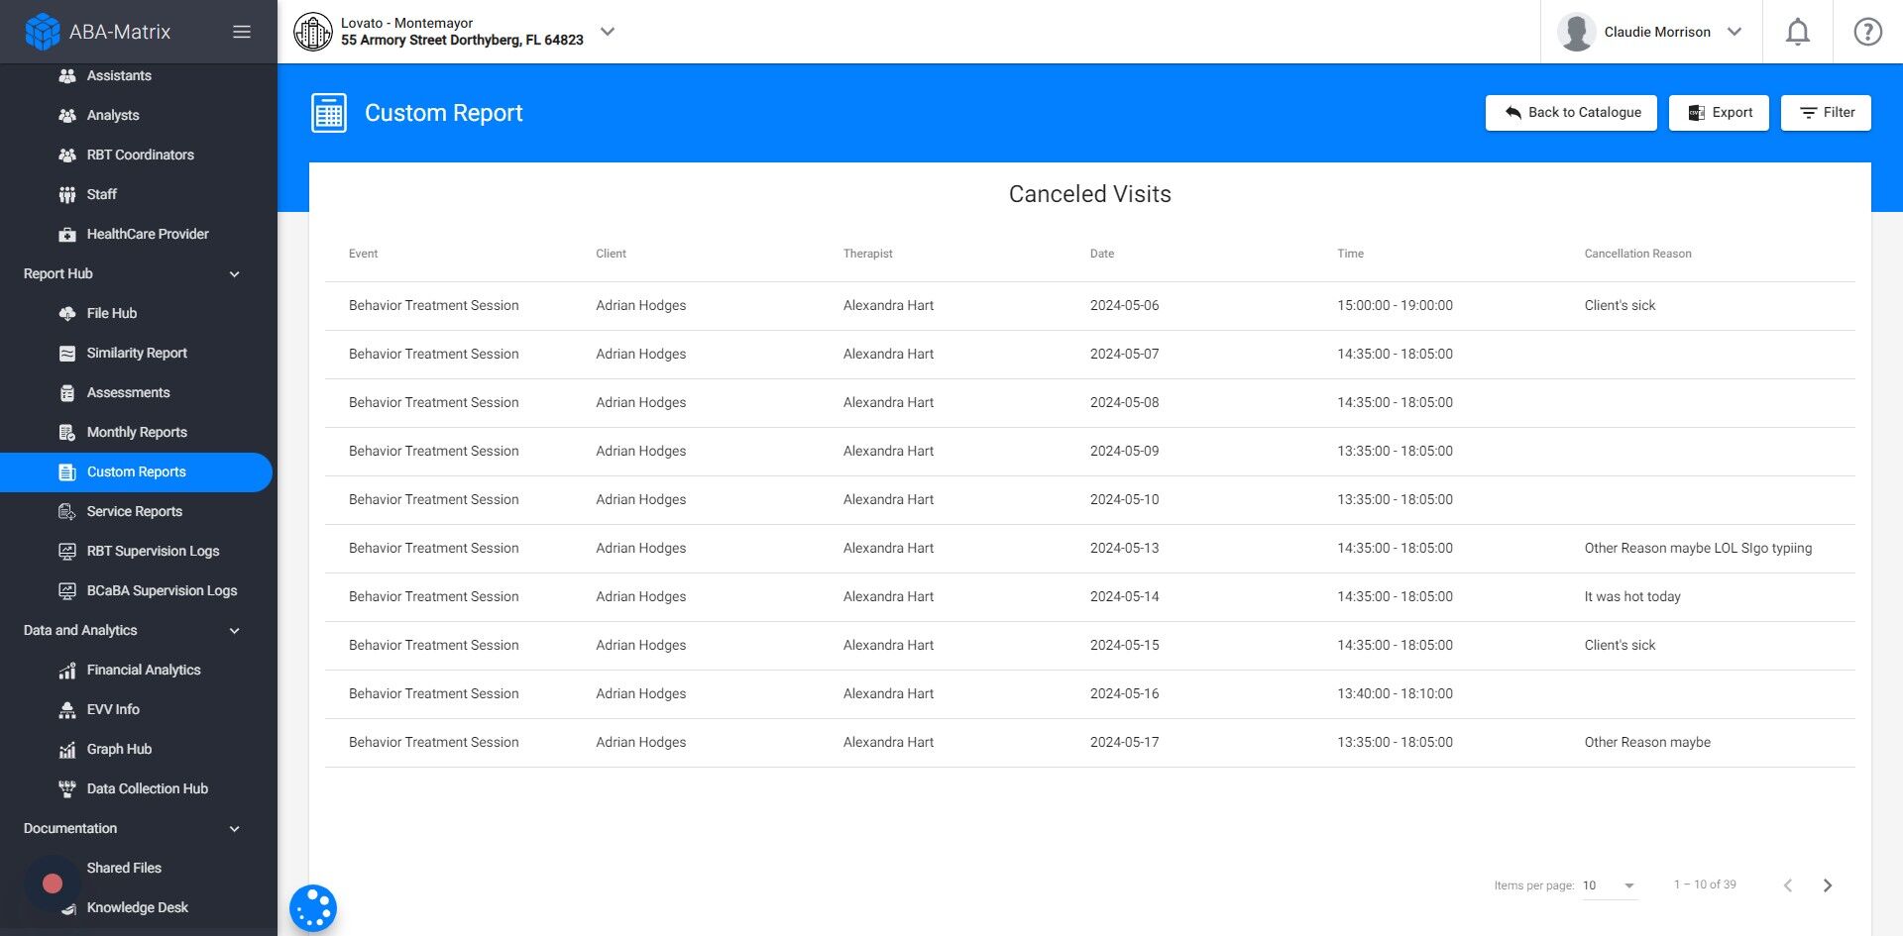Click the red record button

[53, 884]
